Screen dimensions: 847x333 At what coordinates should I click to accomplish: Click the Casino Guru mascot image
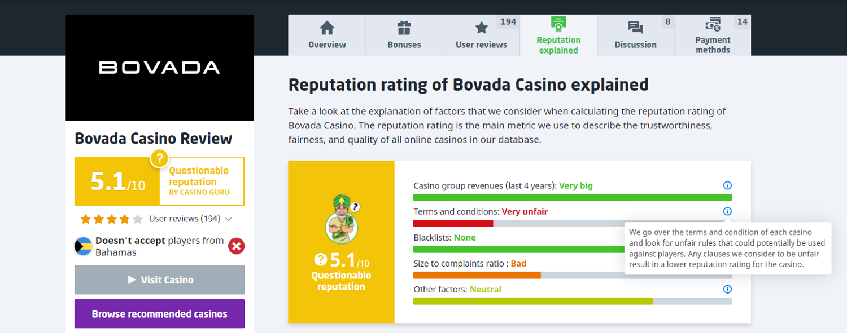341,220
